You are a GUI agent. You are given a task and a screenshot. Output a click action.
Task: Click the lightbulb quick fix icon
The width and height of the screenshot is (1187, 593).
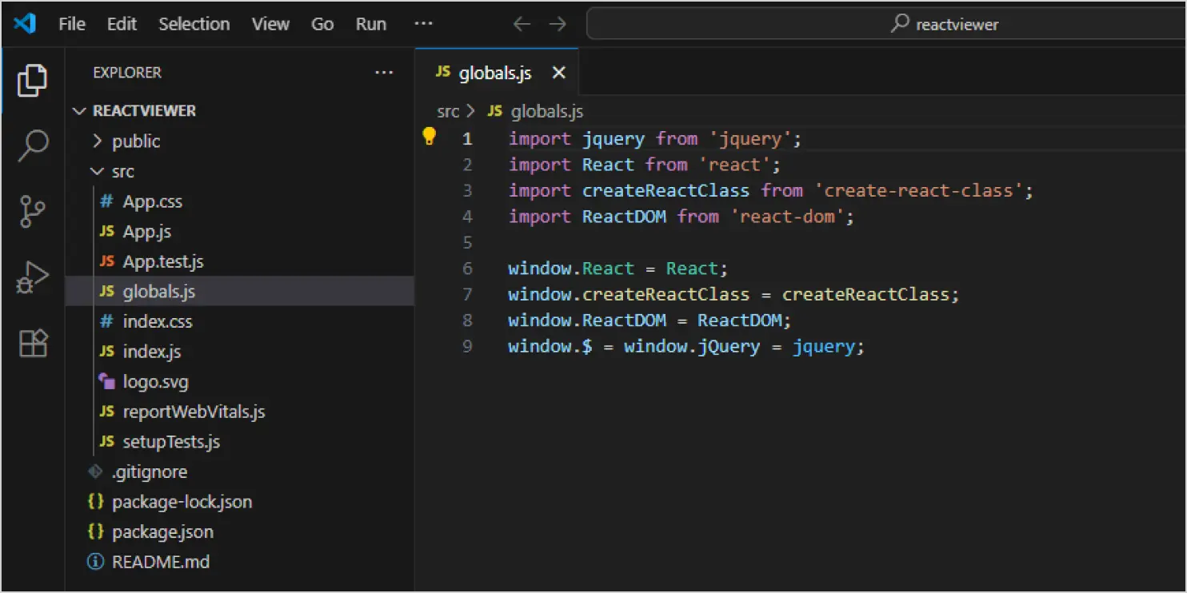(x=430, y=137)
